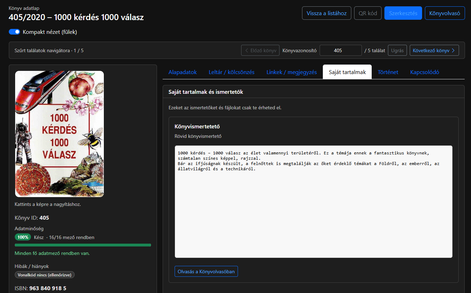The width and height of the screenshot is (471, 293).
Task: Click the title 405/2020 – 1000 kérdés 1000 válasz
Action: 76,17
